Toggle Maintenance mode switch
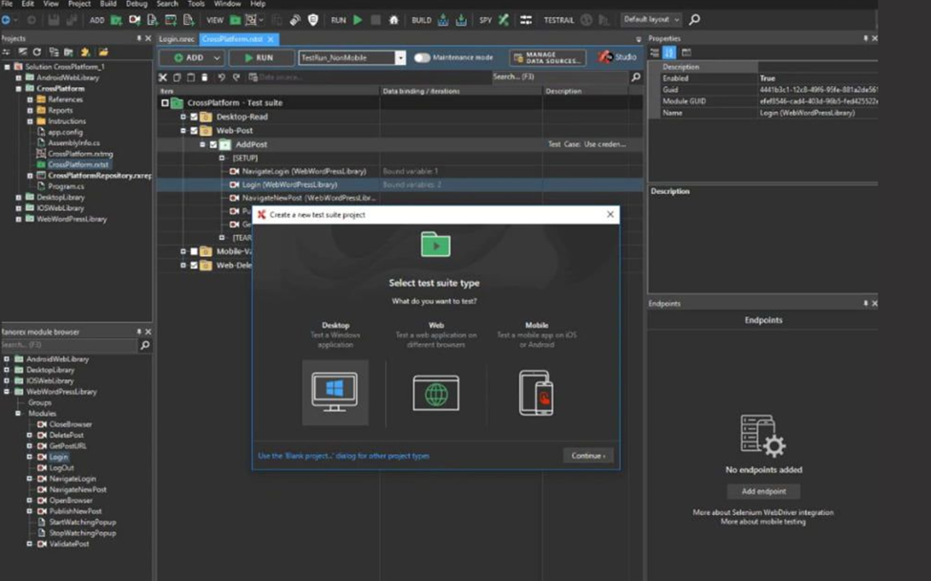The height and width of the screenshot is (581, 931). (x=421, y=57)
